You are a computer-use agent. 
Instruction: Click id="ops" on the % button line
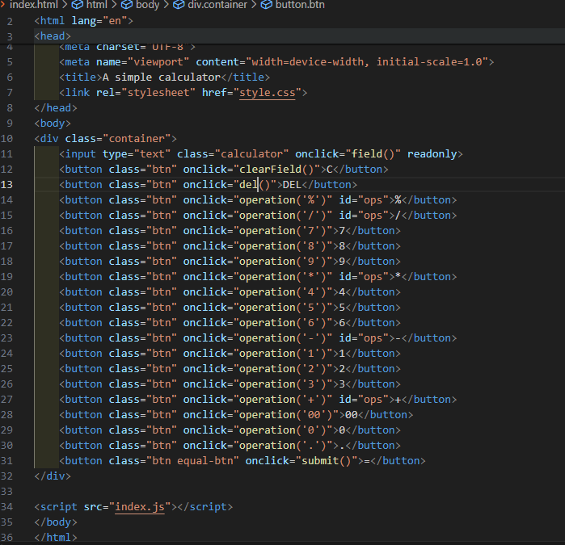364,200
